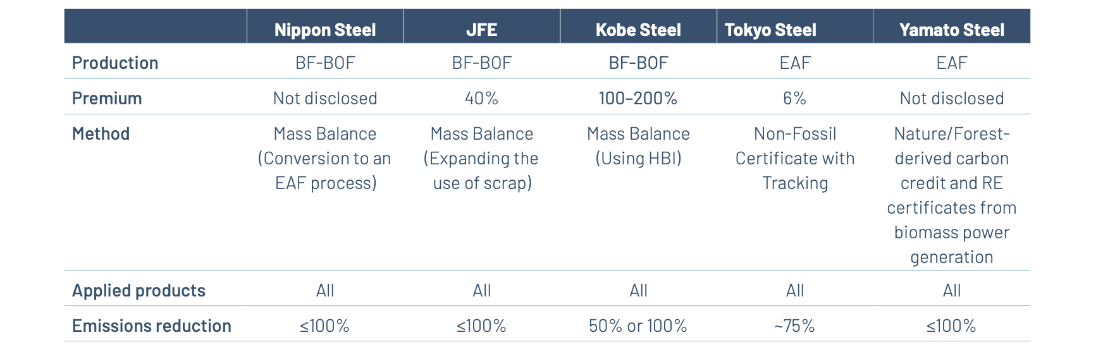Select Kobe Steel's 100–200% premium value
1103x354 pixels.
tap(638, 98)
